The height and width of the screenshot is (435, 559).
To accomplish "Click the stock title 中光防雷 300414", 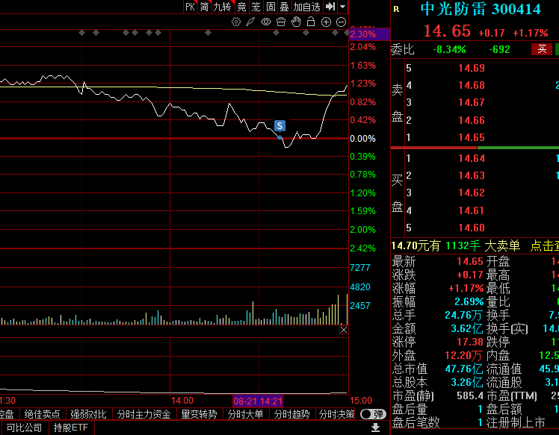I will [x=481, y=9].
